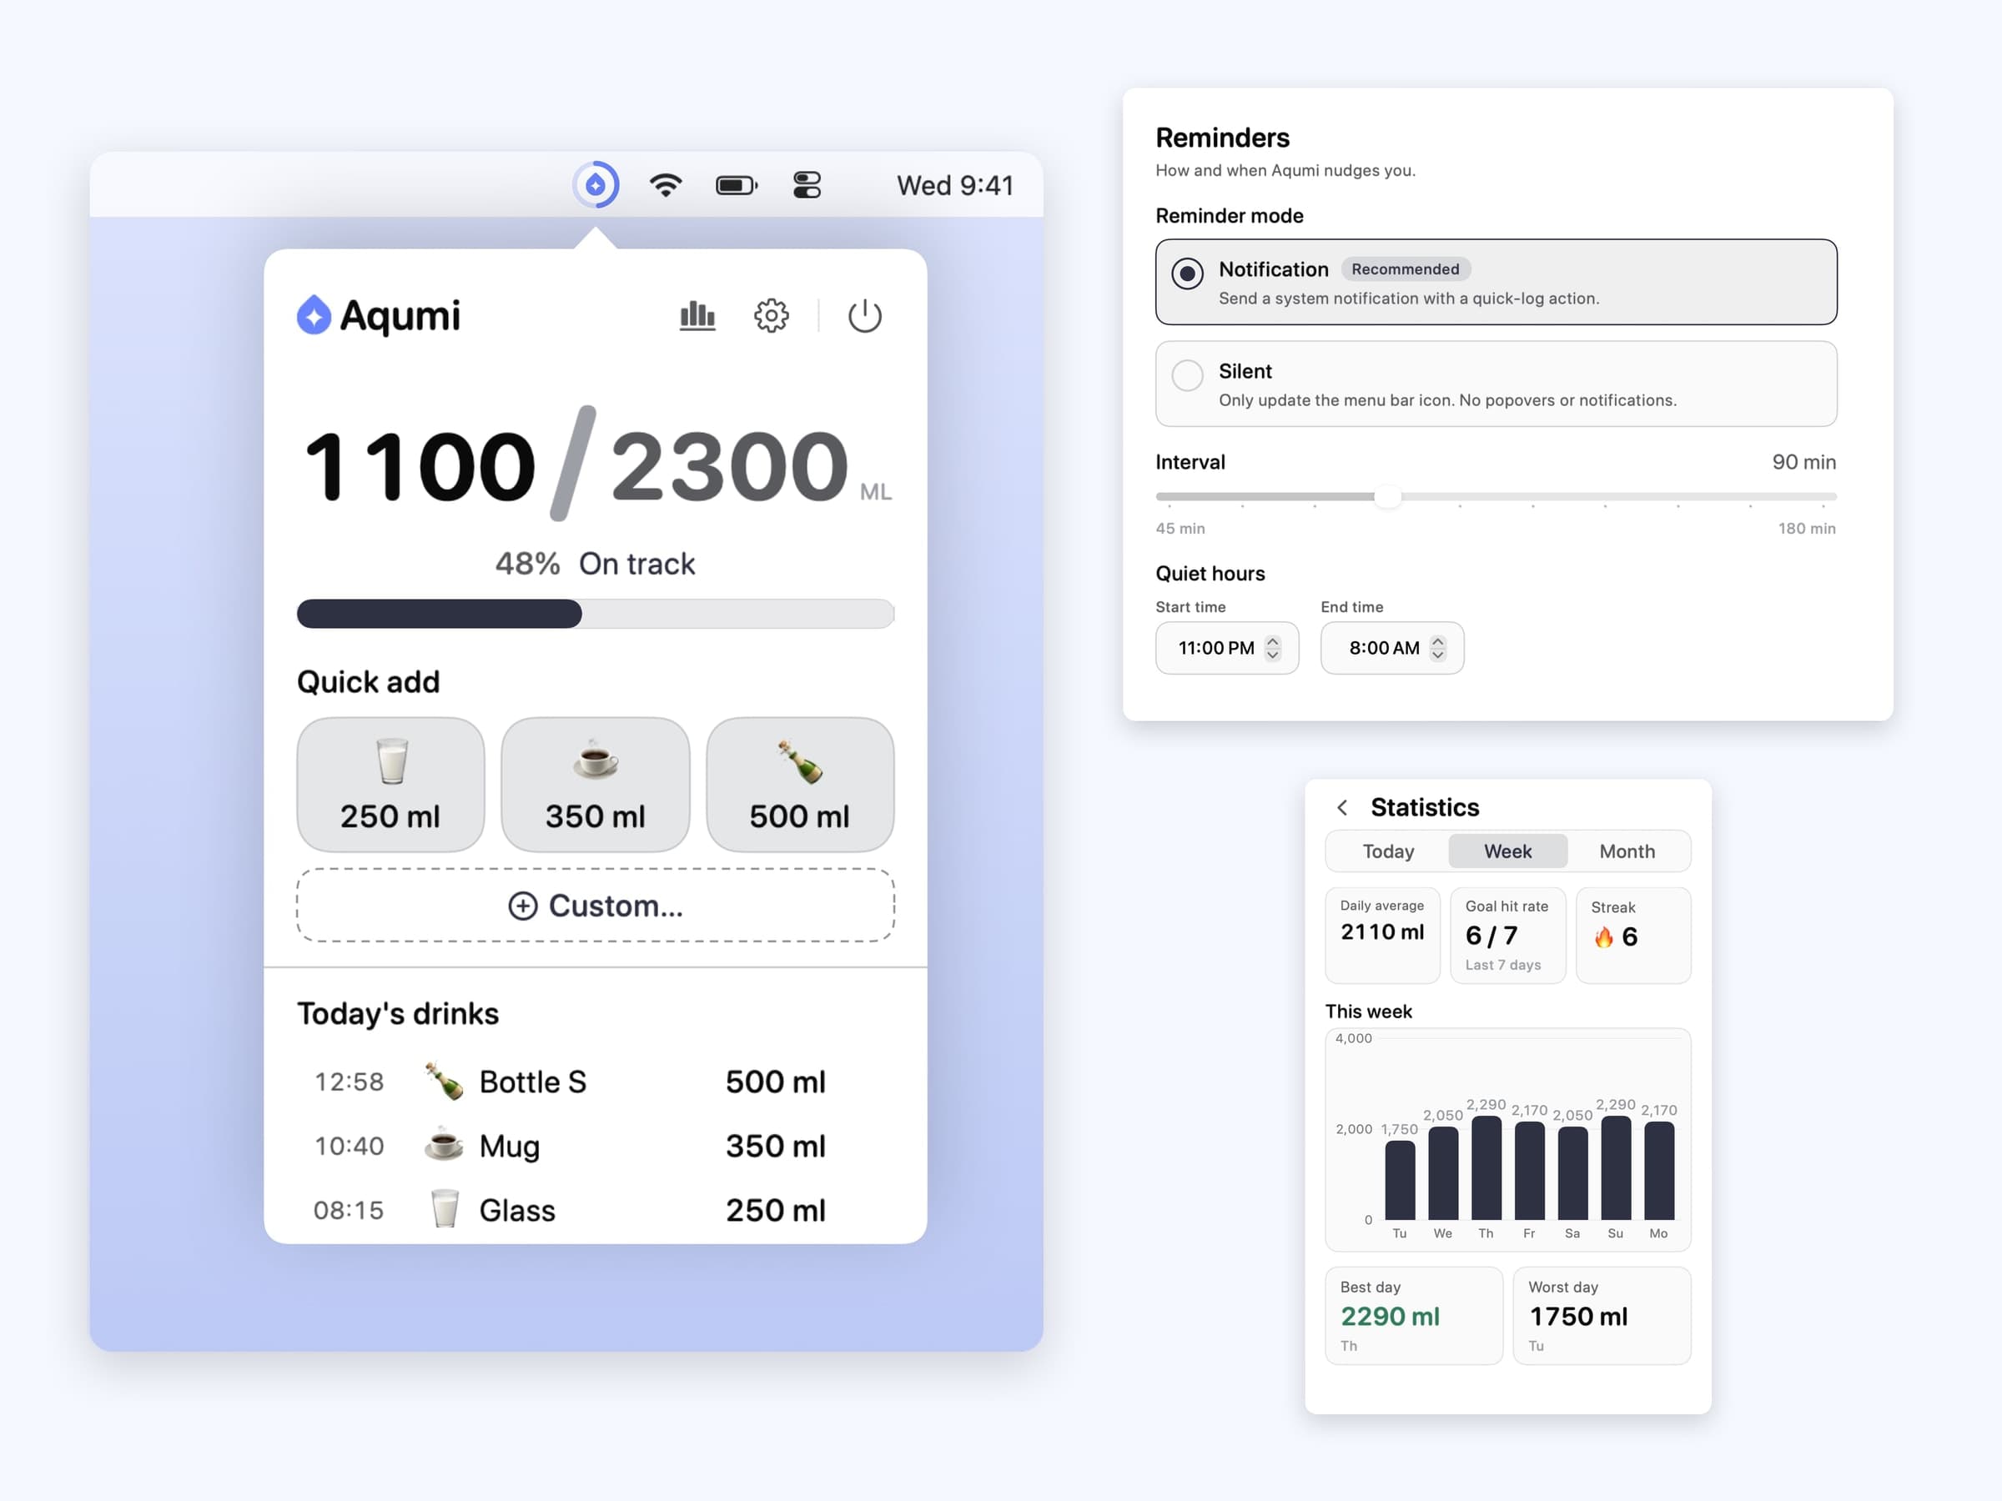Viewport: 2002px width, 1501px height.
Task: Click the flame icon in the Streak card
Action: 1604,937
